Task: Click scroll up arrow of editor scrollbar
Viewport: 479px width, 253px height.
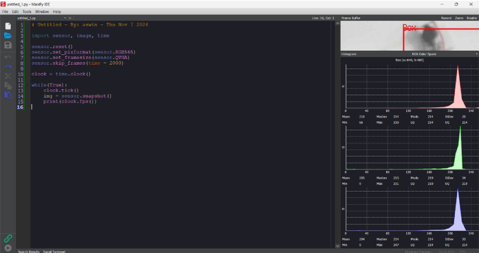Action: (337, 24)
